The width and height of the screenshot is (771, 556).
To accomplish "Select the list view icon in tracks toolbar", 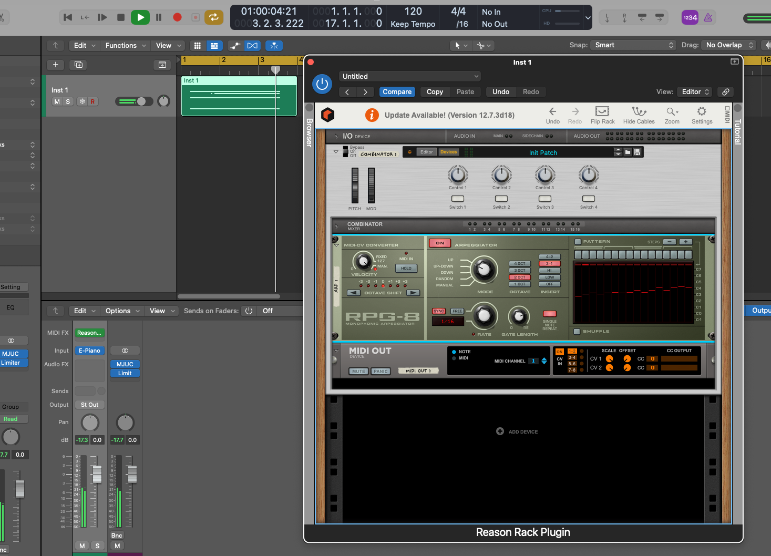I will (x=214, y=46).
